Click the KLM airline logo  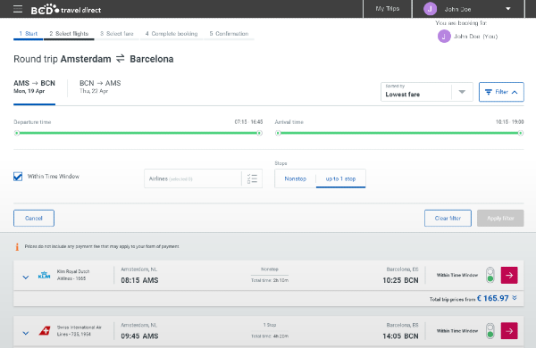click(44, 275)
